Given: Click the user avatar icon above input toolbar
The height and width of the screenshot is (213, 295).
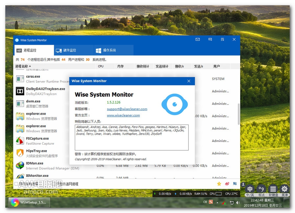Looking at the screenshot, I should click(x=243, y=184).
